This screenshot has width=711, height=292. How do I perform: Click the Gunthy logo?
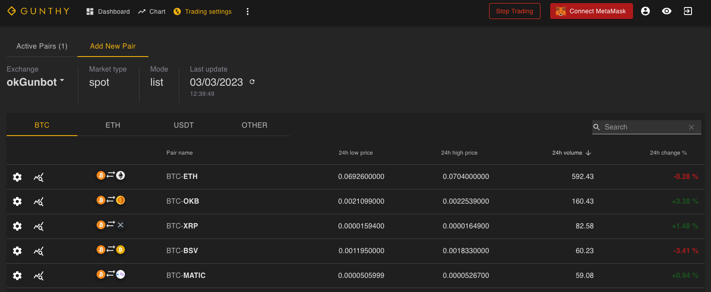pos(39,11)
